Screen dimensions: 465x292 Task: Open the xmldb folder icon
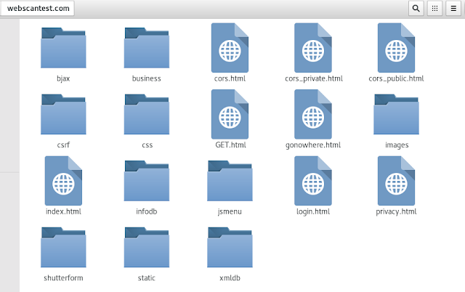230,247
